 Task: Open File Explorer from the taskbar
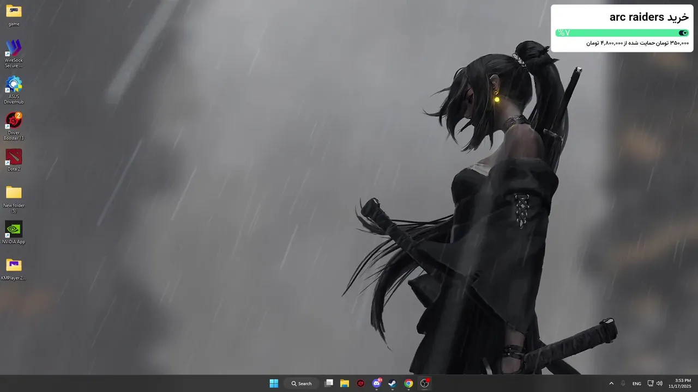(345, 383)
